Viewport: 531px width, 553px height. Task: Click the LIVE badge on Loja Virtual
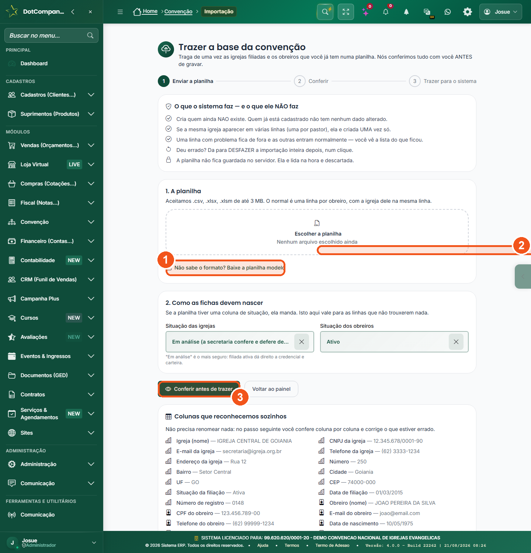[74, 164]
